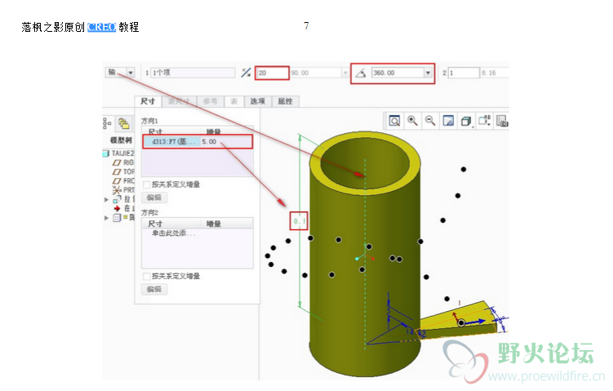
Task: Switch to the 表尺寸 tab
Action: pyautogui.click(x=179, y=101)
